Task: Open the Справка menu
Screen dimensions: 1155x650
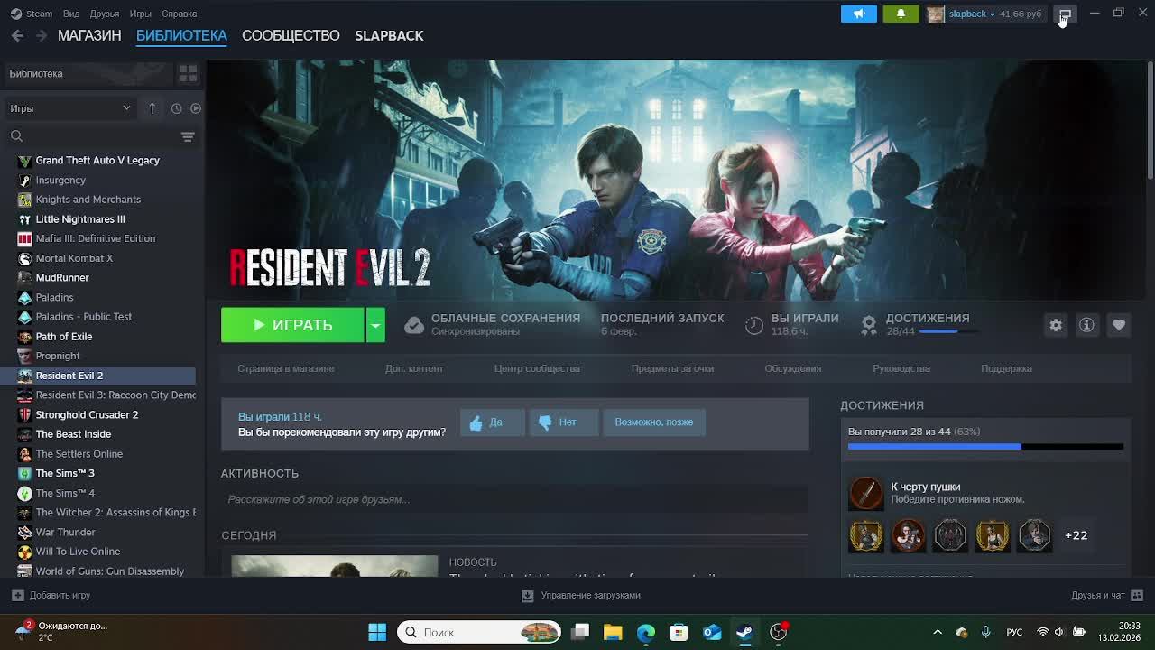Action: pos(179,14)
